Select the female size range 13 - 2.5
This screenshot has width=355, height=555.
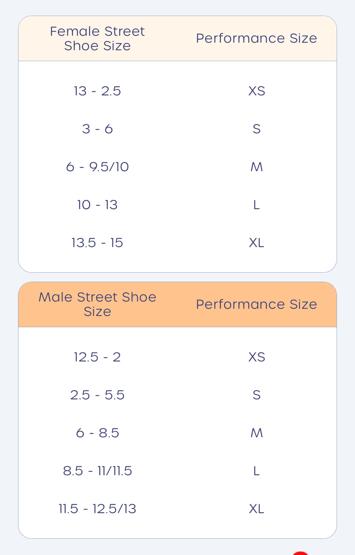97,91
